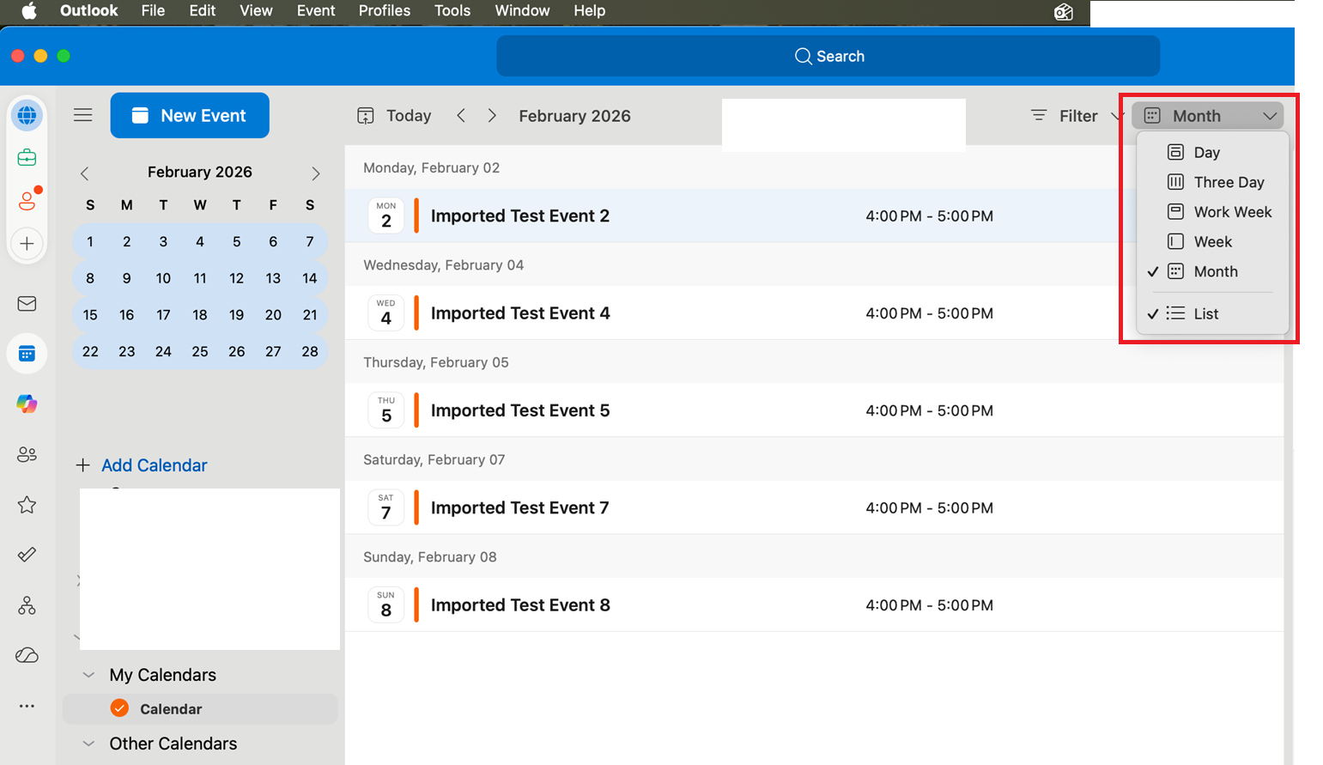Go to next period in main toolbar

click(492, 116)
